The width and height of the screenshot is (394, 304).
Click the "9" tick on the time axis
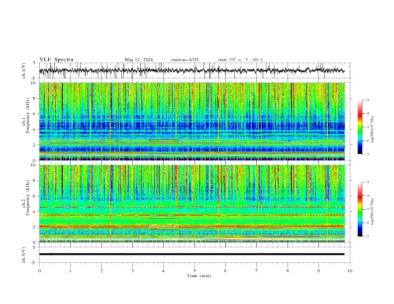(318, 271)
